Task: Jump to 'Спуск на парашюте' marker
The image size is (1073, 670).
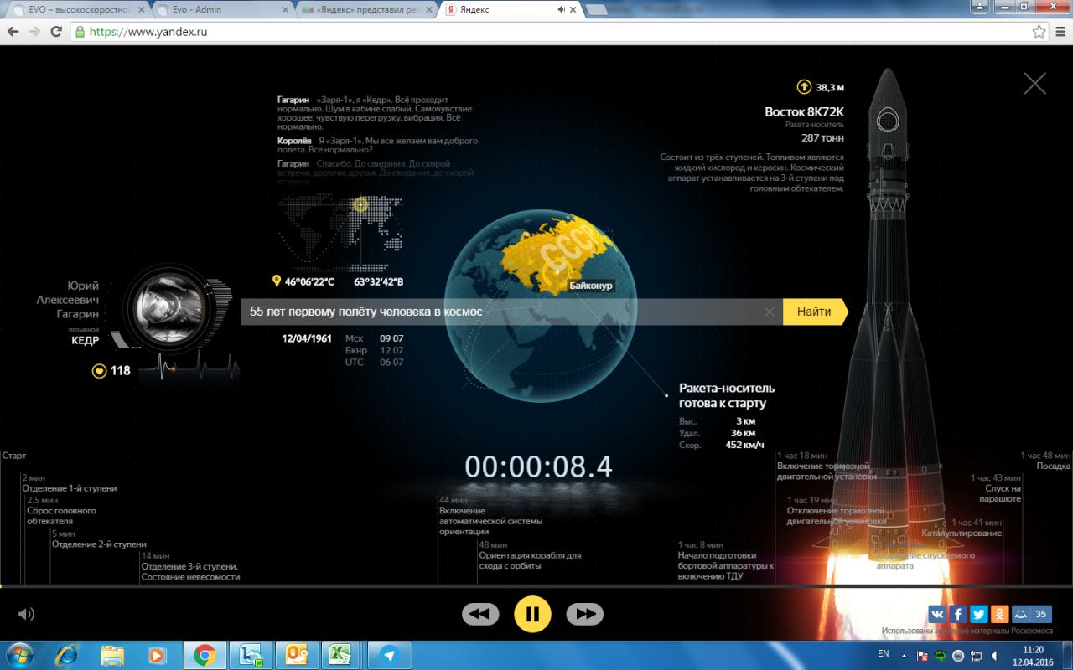Action: click(996, 488)
